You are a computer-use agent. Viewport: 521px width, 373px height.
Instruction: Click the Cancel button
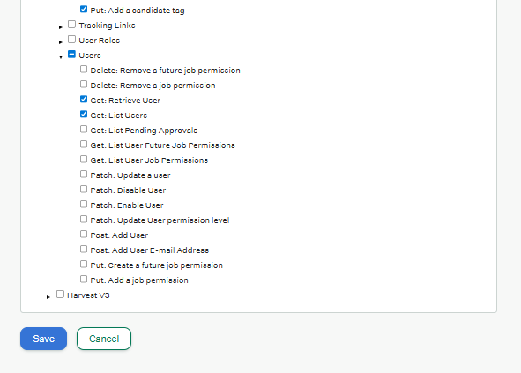[104, 339]
